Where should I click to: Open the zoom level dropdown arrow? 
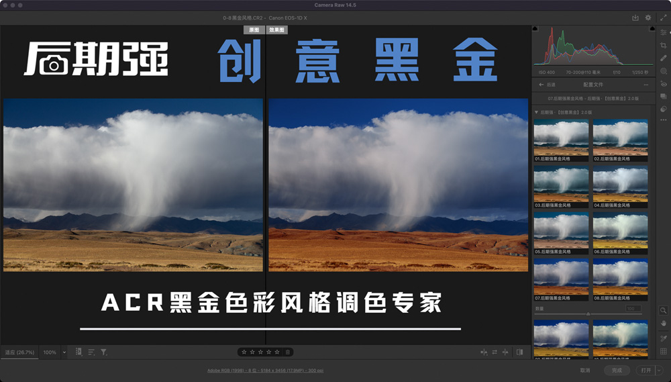(64, 352)
